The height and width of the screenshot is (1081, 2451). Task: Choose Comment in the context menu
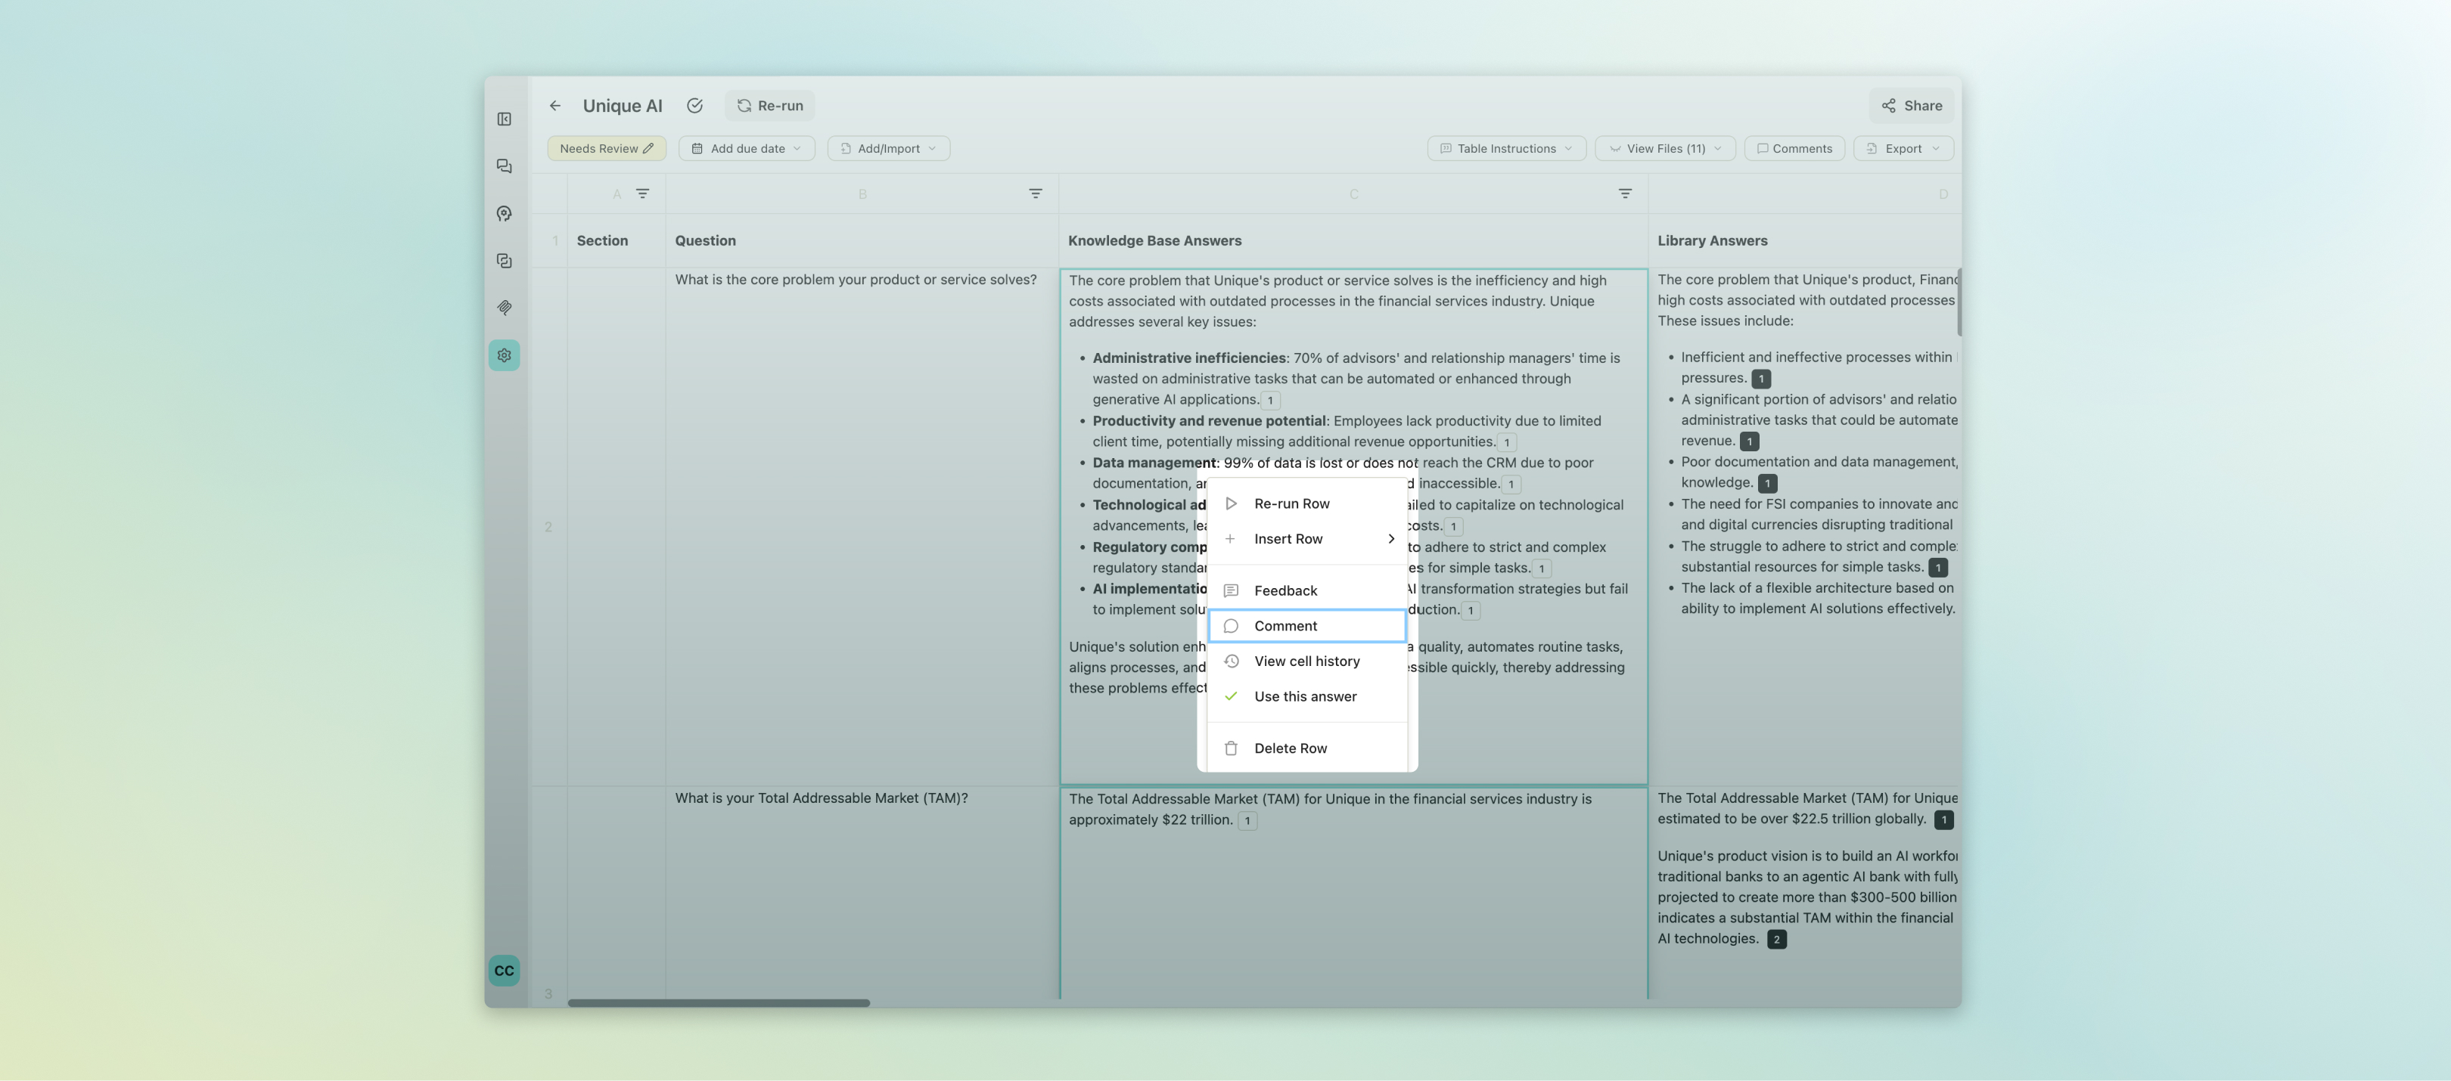(x=1307, y=626)
